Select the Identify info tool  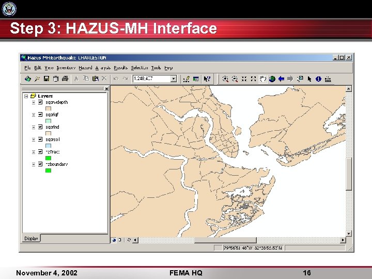click(x=318, y=79)
